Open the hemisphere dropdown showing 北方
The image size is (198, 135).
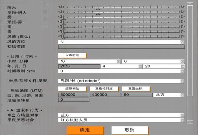(169, 95)
